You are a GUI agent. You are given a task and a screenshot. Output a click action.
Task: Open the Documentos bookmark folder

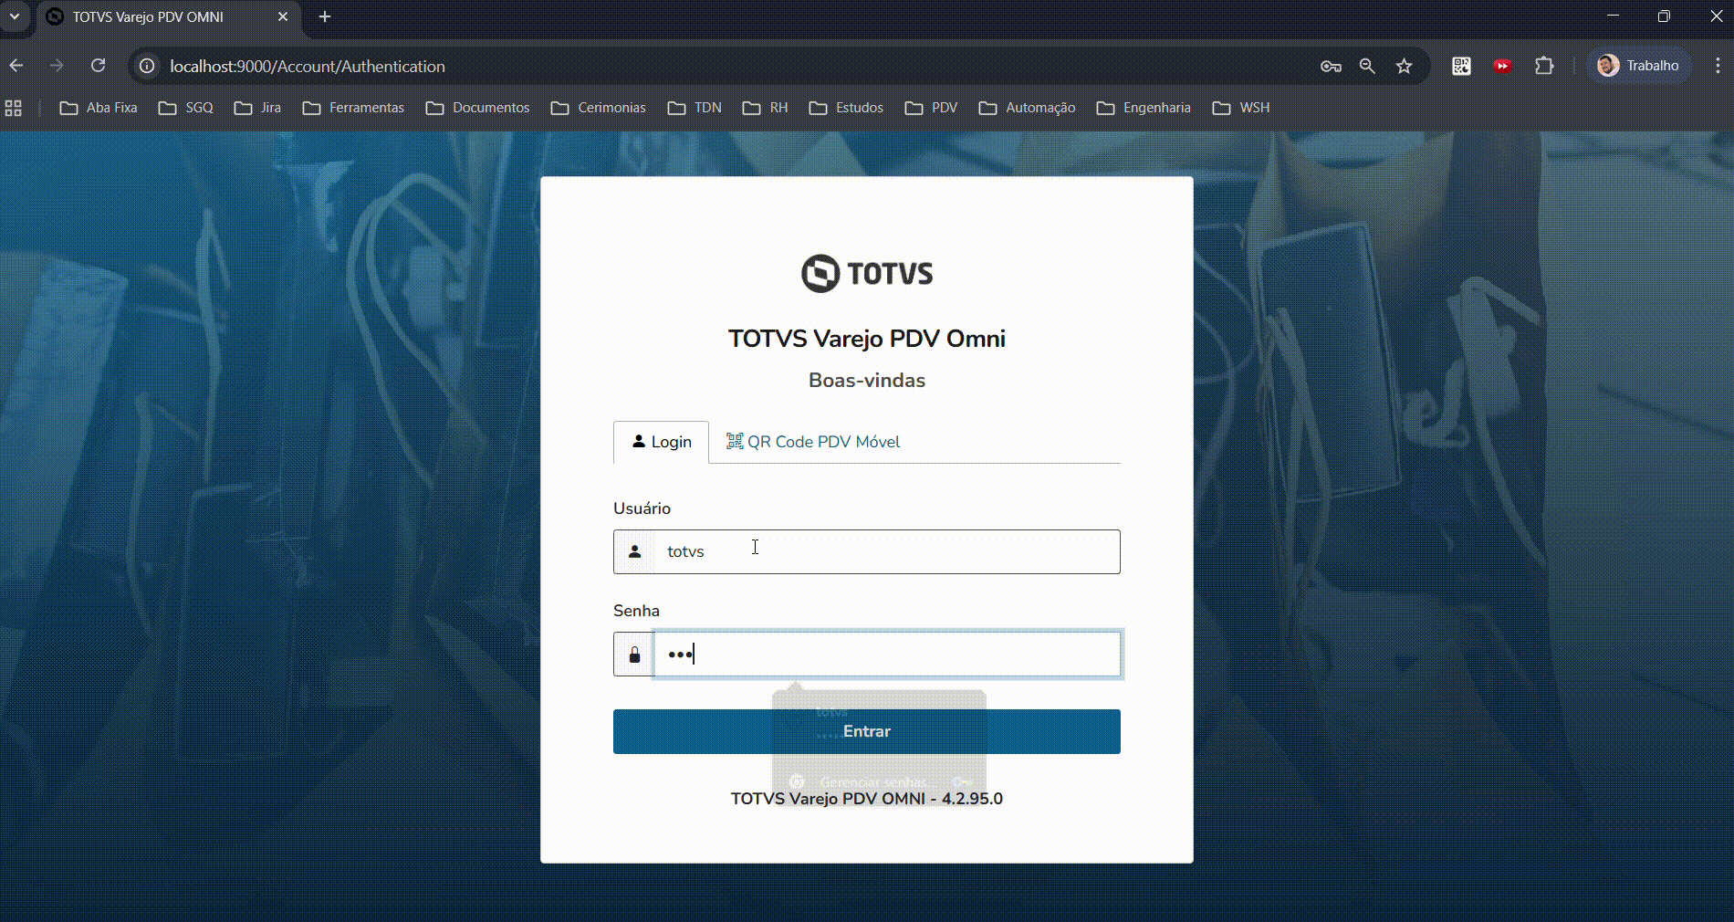(477, 108)
